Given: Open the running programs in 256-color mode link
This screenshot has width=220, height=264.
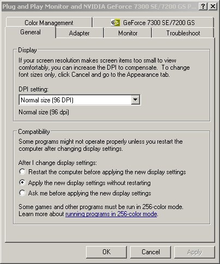Looking at the screenshot, I should (x=111, y=214).
